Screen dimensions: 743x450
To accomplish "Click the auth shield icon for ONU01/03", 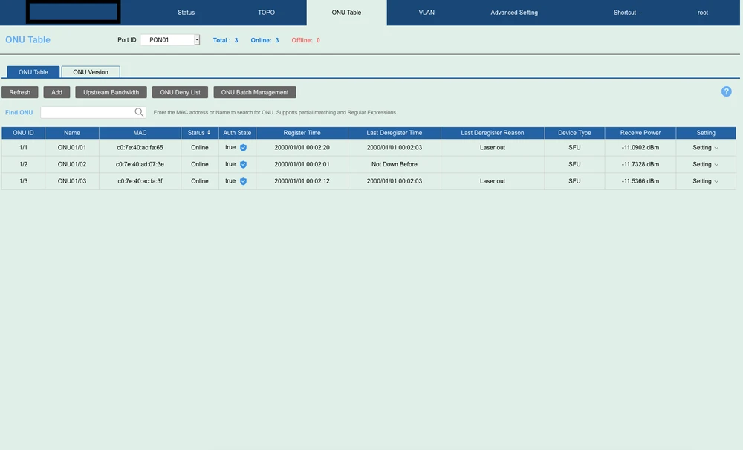I will [243, 181].
